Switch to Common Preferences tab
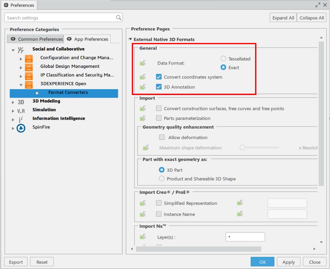The height and width of the screenshot is (269, 330). pos(36,39)
